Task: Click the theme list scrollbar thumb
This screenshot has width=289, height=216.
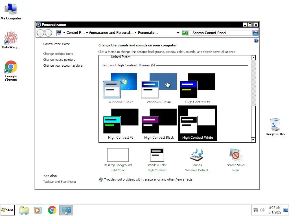Action: click(253, 121)
